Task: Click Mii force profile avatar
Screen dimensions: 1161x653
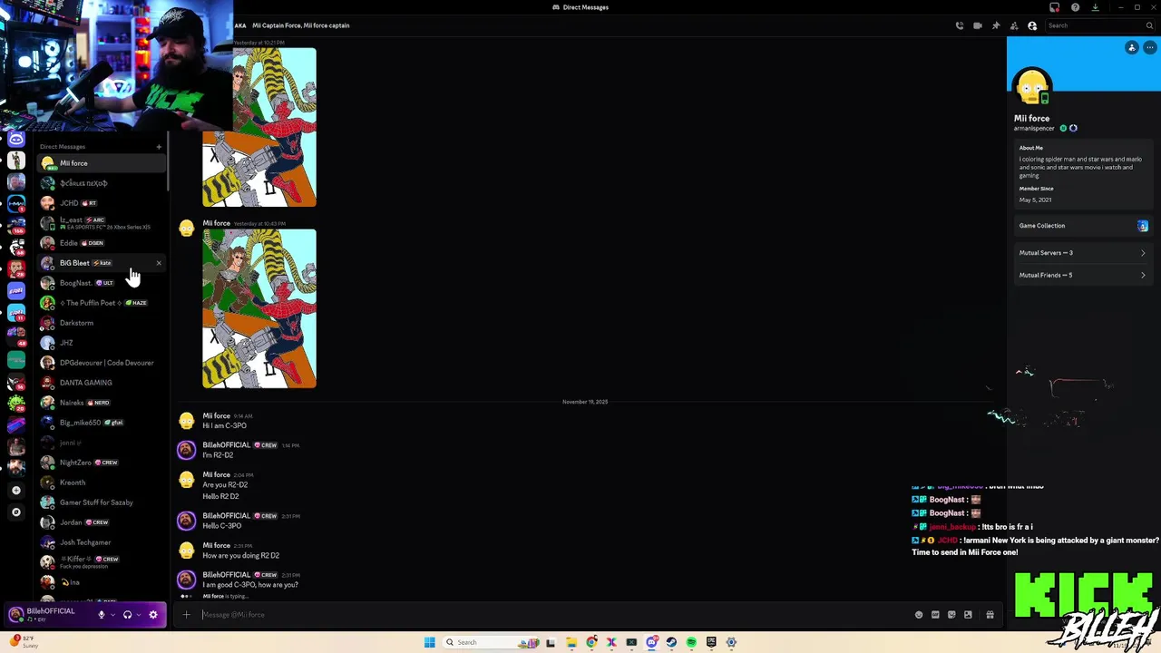Action: point(1032,88)
